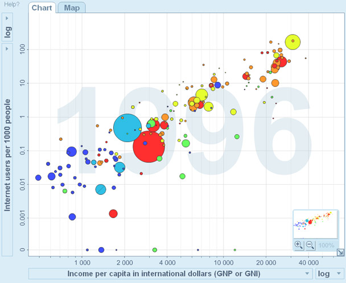Select the Chart tab
346x283 pixels.
pos(42,8)
